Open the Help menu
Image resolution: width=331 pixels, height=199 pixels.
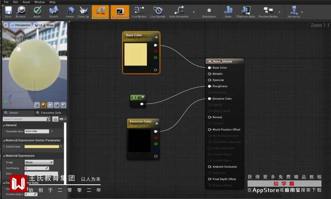click(52, 2)
